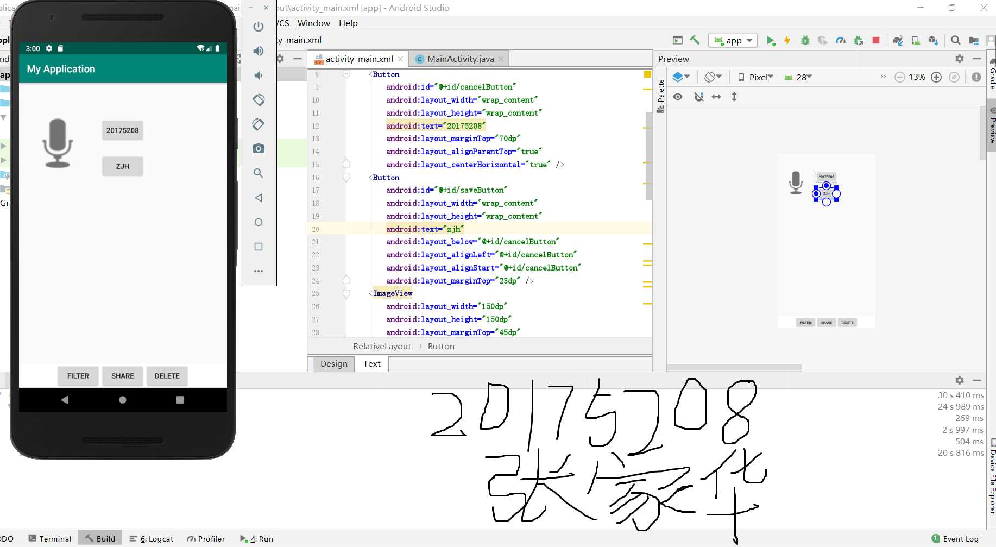
Task: Rotate emulator right icon
Action: (x=259, y=124)
